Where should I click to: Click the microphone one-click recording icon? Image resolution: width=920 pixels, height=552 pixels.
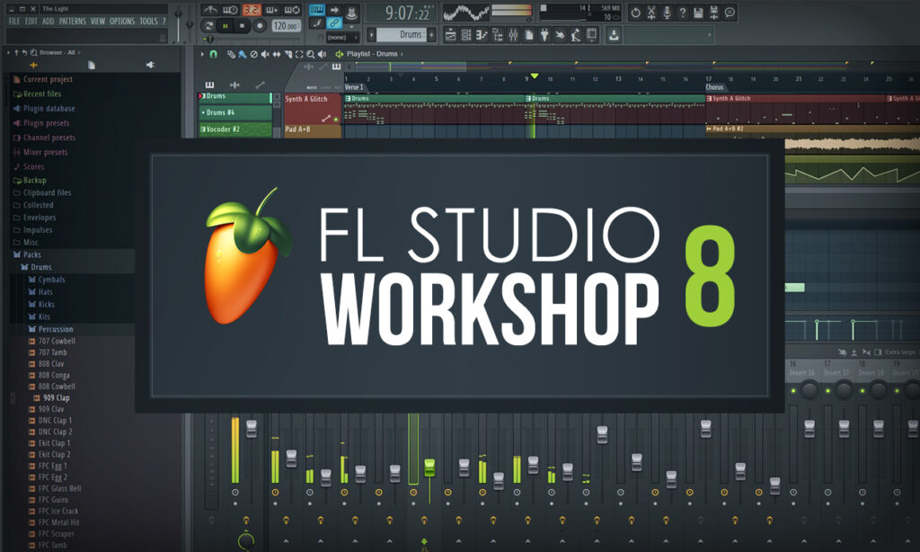667,13
